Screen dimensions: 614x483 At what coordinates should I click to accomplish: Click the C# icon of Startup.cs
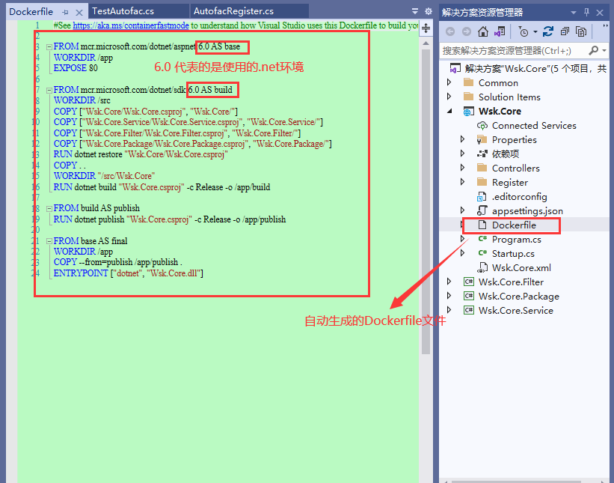[482, 253]
